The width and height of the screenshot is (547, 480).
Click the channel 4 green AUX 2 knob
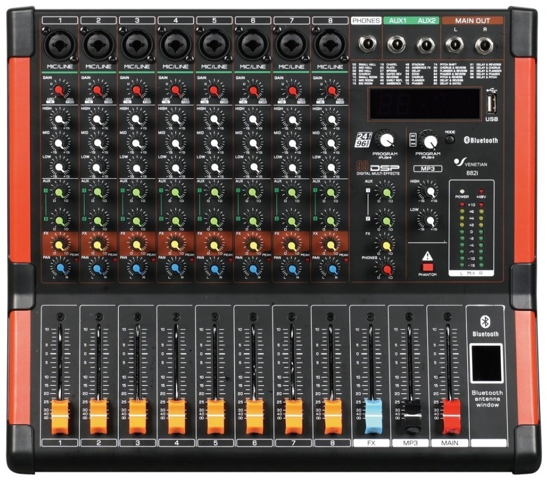coord(175,220)
